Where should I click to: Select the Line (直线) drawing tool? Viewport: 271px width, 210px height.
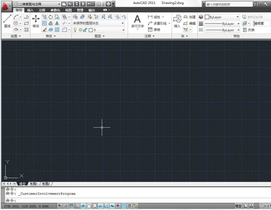(7, 18)
